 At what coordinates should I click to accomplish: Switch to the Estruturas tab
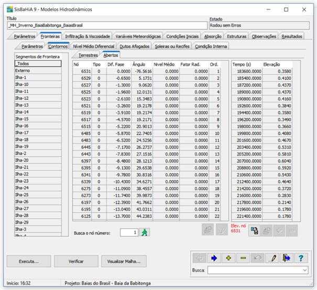click(236, 36)
